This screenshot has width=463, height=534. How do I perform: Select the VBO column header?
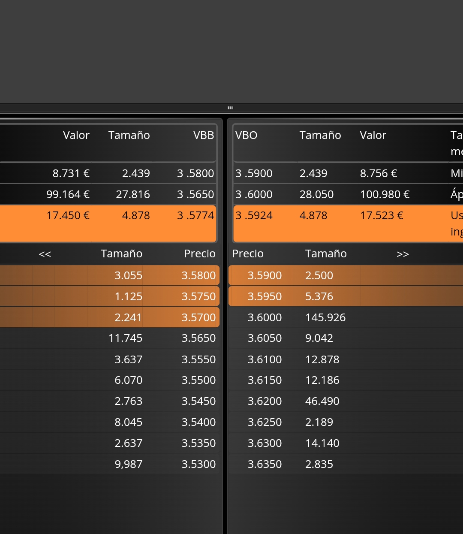pos(247,135)
